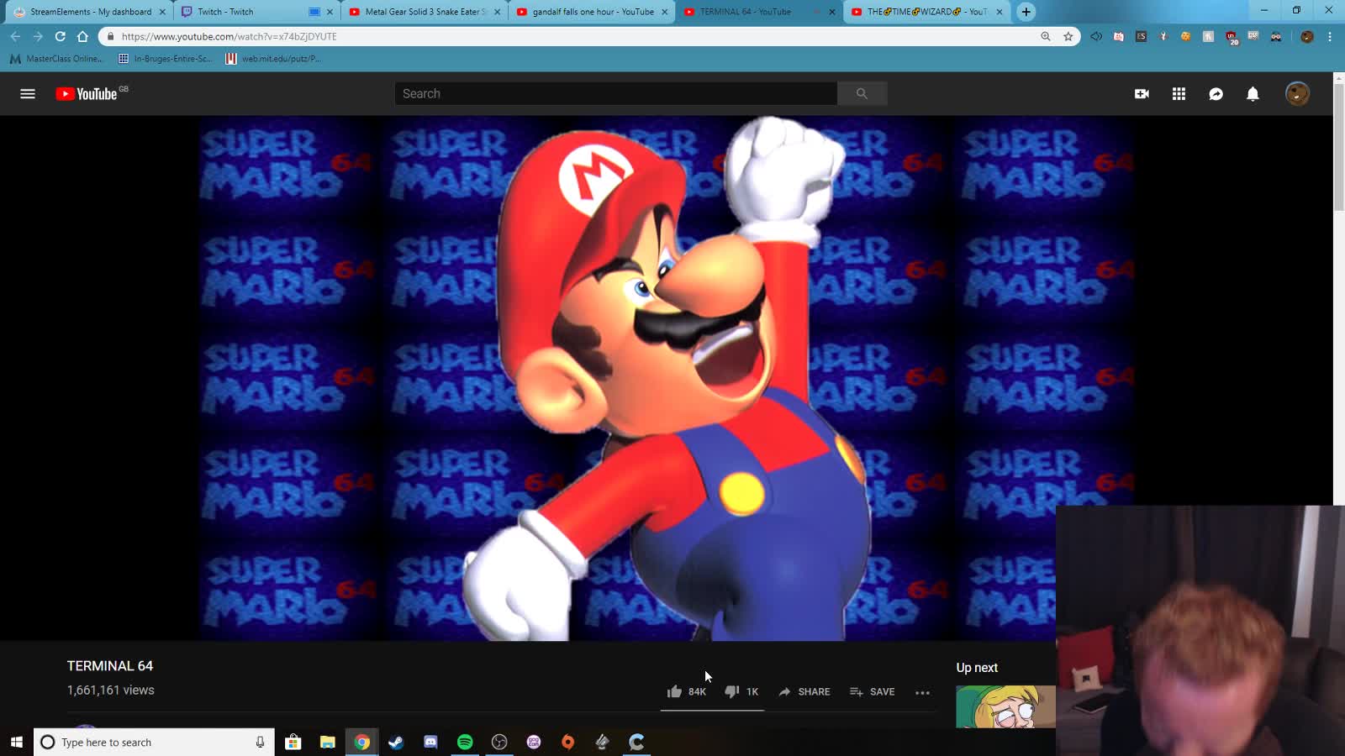Open the notifications bell
Viewport: 1345px width, 756px height.
tap(1253, 94)
